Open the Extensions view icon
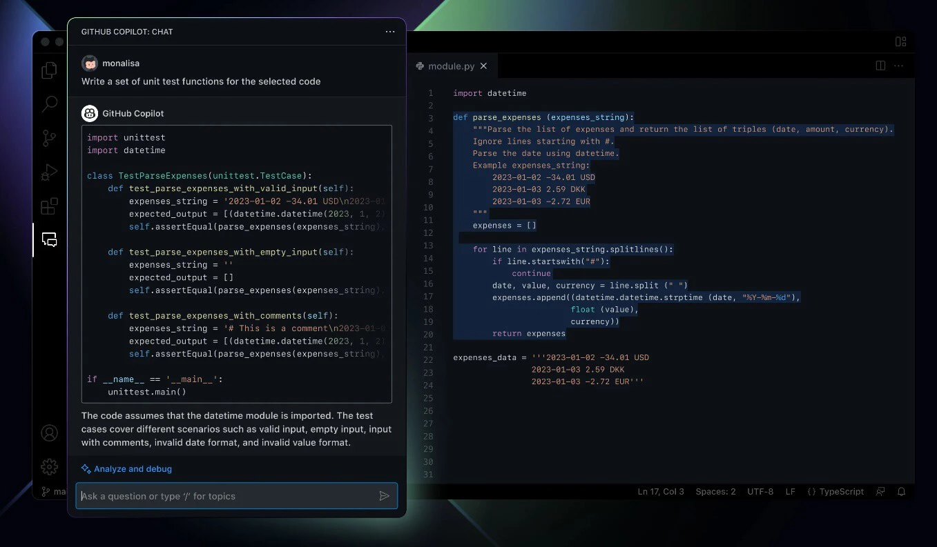 tap(49, 206)
